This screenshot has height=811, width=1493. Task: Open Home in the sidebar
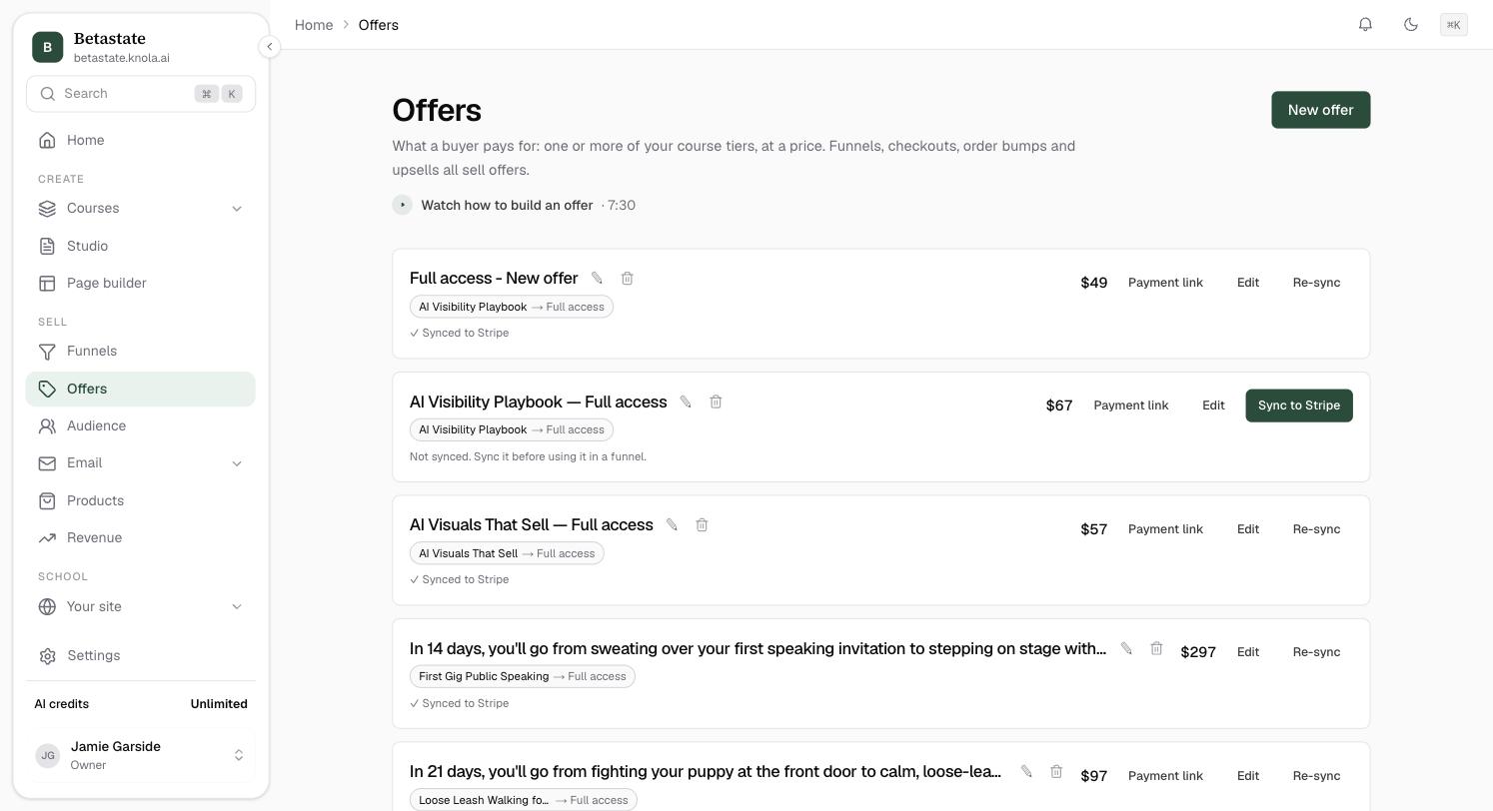[x=141, y=141]
